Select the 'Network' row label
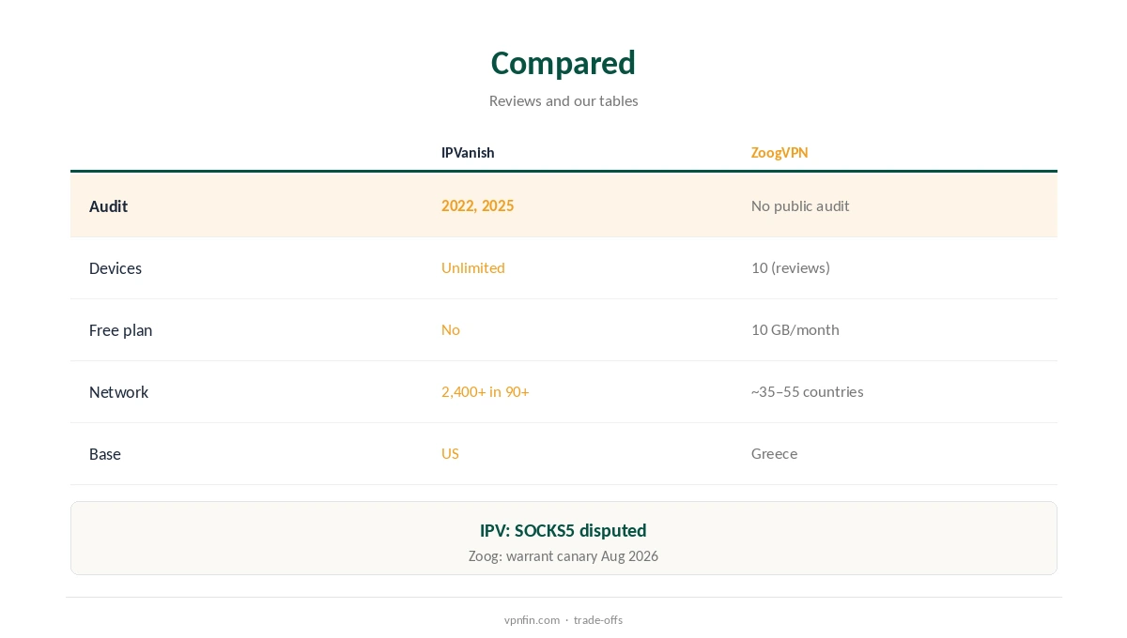This screenshot has width=1127, height=638. click(118, 391)
